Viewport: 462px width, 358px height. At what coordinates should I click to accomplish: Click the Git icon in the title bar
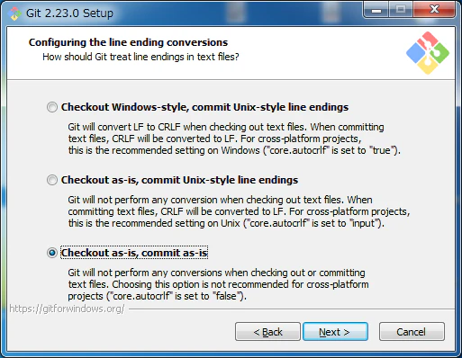click(x=14, y=13)
